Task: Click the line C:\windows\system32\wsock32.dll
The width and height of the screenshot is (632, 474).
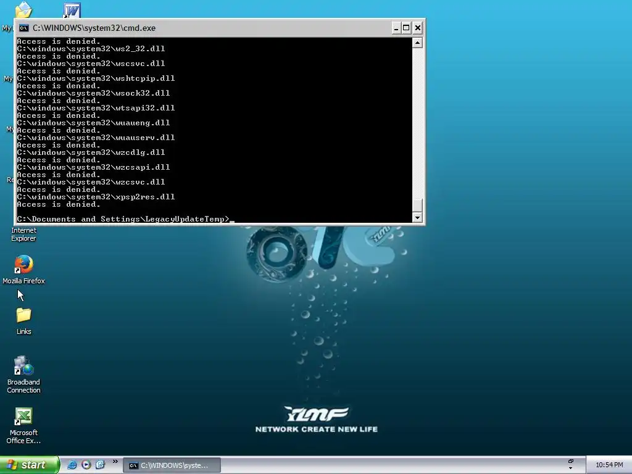Action: [x=94, y=93]
